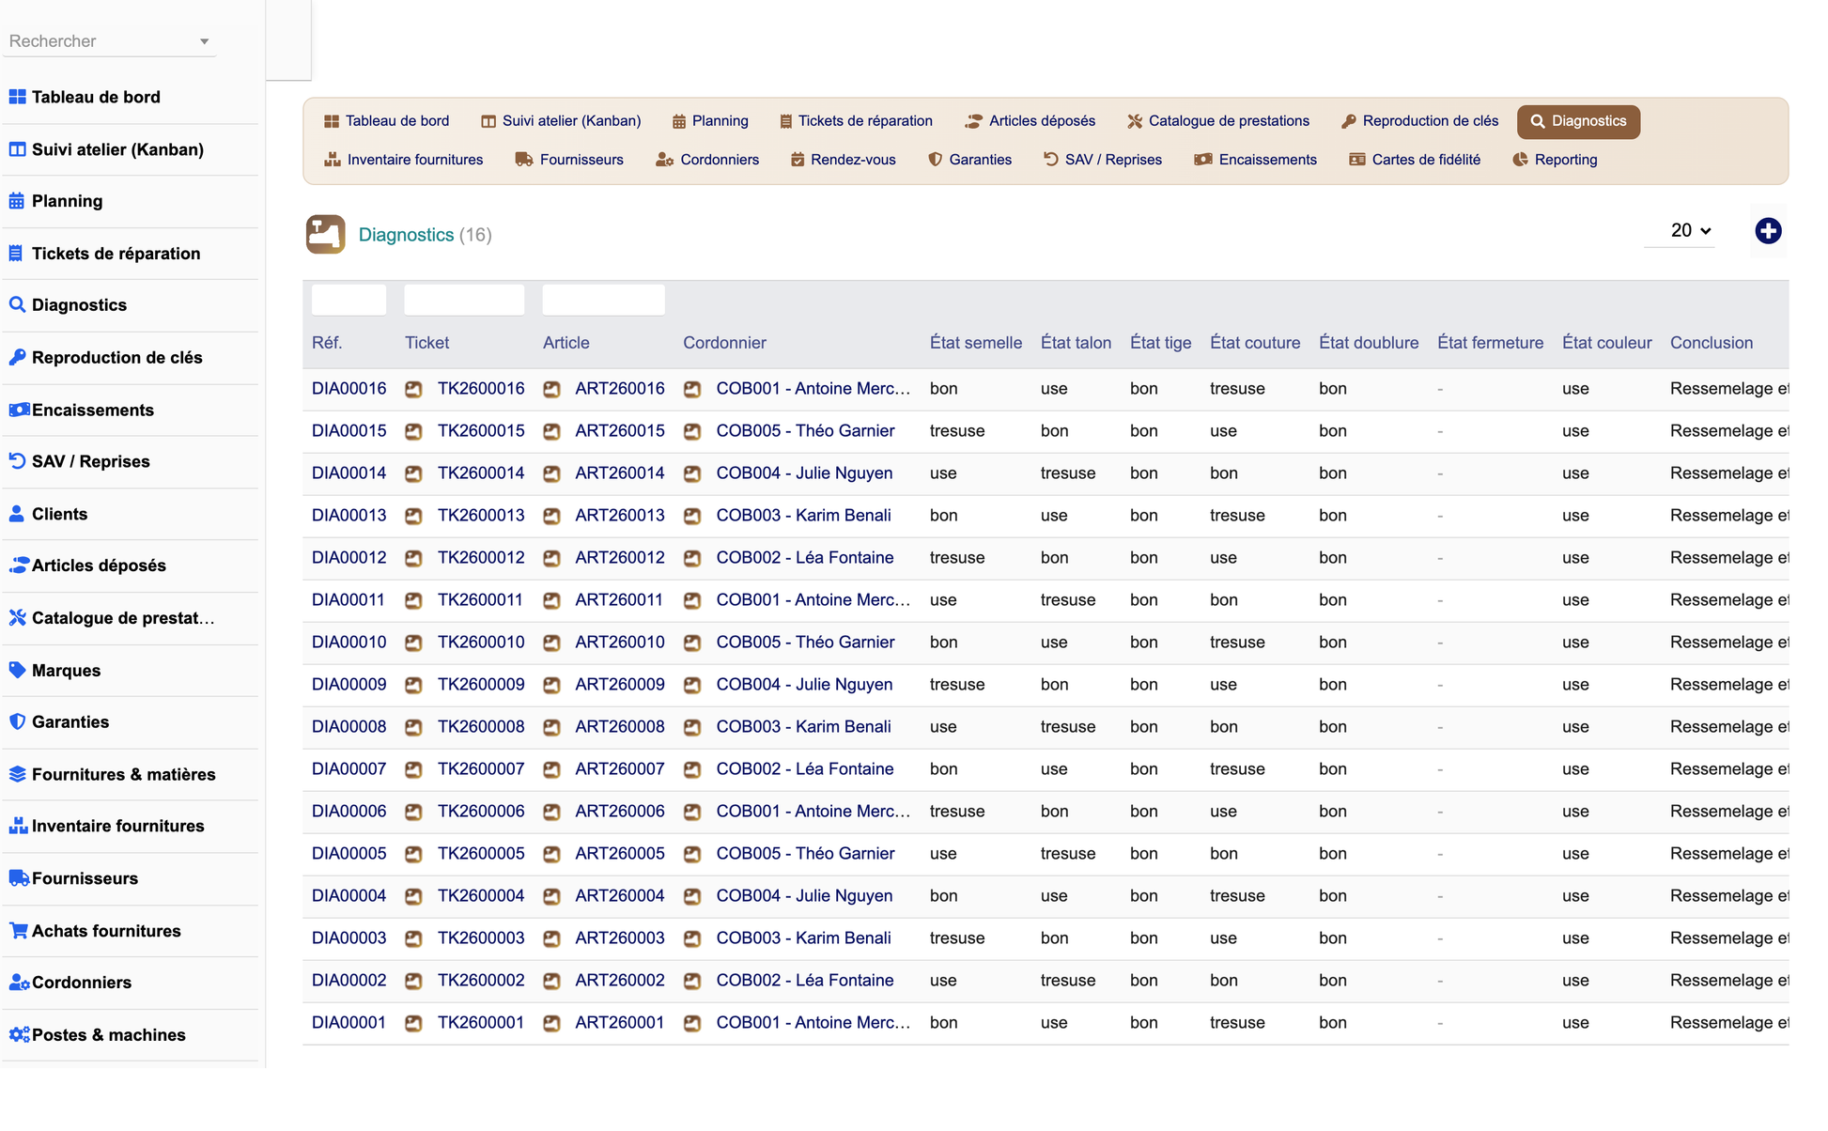Click the Encaissements money icon in sidebar
The width and height of the screenshot is (1828, 1131).
point(19,411)
